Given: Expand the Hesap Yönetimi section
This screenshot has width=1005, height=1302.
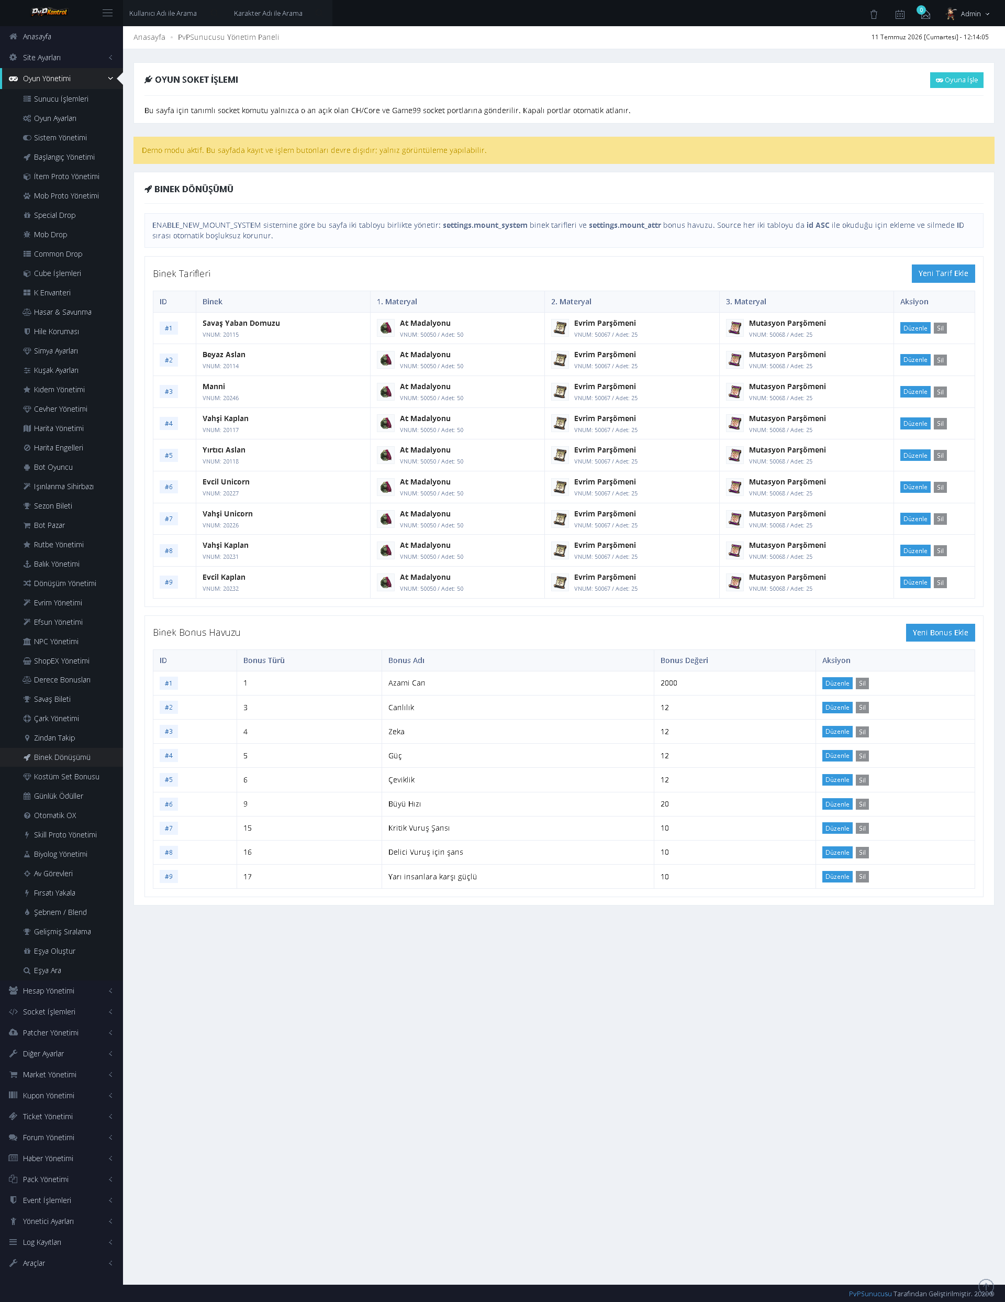Looking at the screenshot, I should [x=61, y=990].
